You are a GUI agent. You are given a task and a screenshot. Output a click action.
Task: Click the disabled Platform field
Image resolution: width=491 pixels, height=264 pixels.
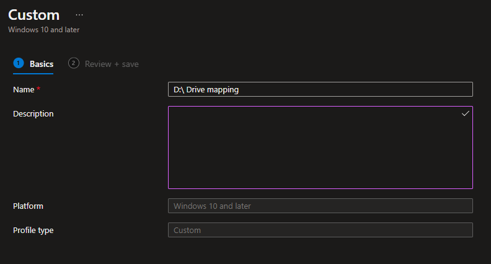coord(320,206)
